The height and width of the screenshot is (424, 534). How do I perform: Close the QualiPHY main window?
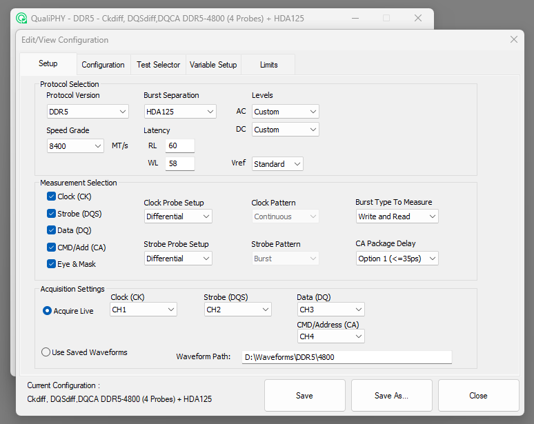tap(418, 18)
